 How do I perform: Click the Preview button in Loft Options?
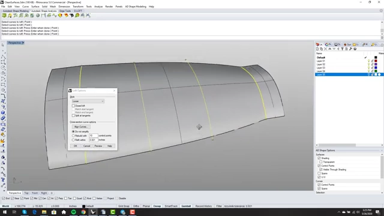[x=98, y=146]
